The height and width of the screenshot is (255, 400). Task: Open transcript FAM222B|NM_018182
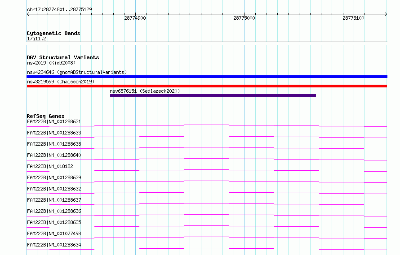pyautogui.click(x=50, y=166)
